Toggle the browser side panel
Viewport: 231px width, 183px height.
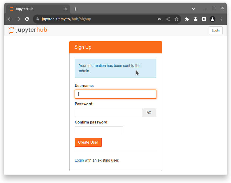tap(204, 19)
